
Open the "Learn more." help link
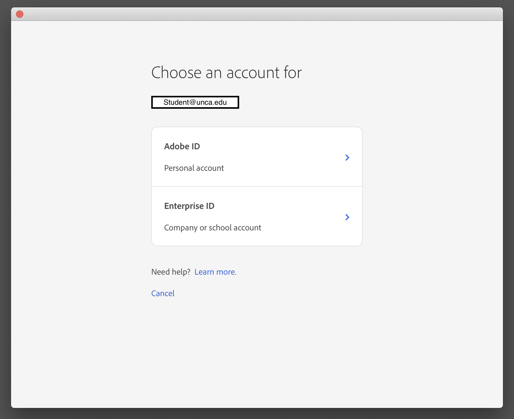click(215, 272)
